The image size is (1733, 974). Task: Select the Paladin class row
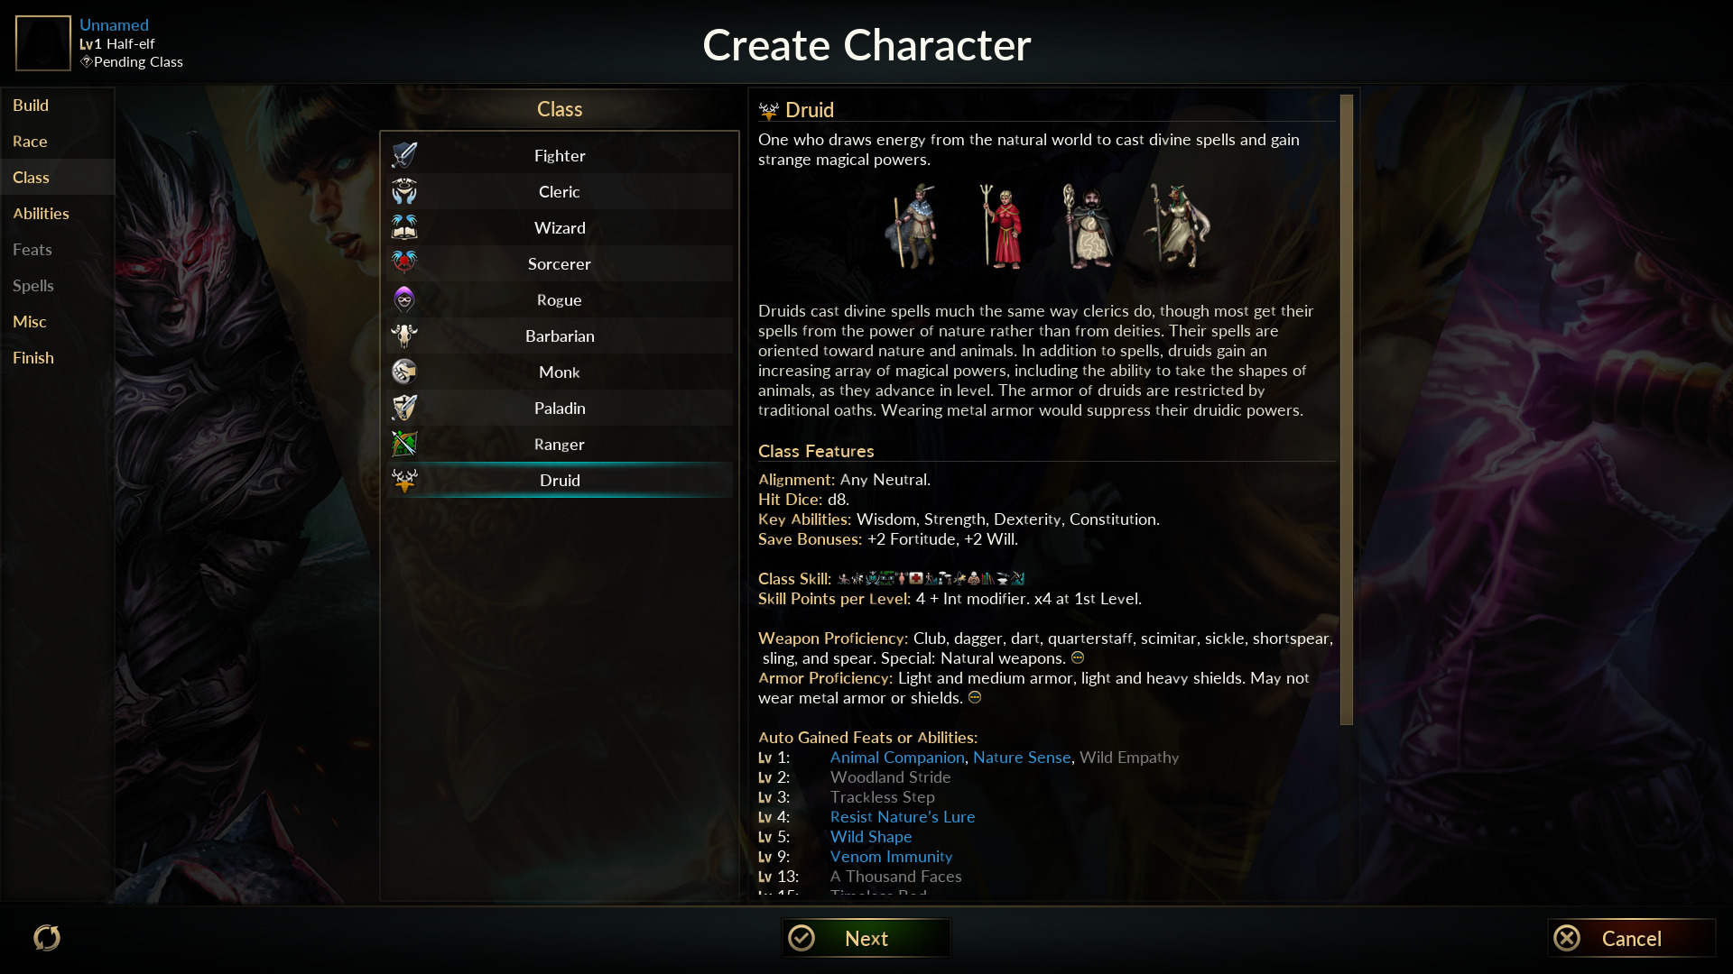click(x=560, y=408)
